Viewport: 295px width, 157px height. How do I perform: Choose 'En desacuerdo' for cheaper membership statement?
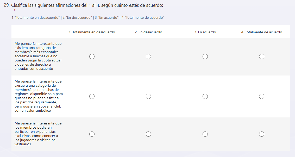[x=148, y=56]
